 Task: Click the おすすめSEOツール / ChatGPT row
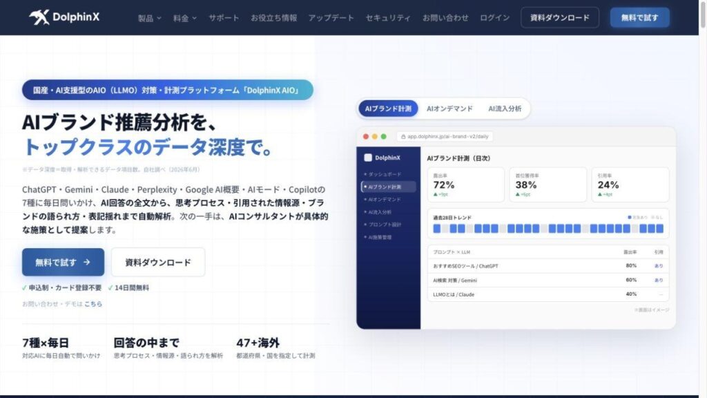[x=548, y=266]
